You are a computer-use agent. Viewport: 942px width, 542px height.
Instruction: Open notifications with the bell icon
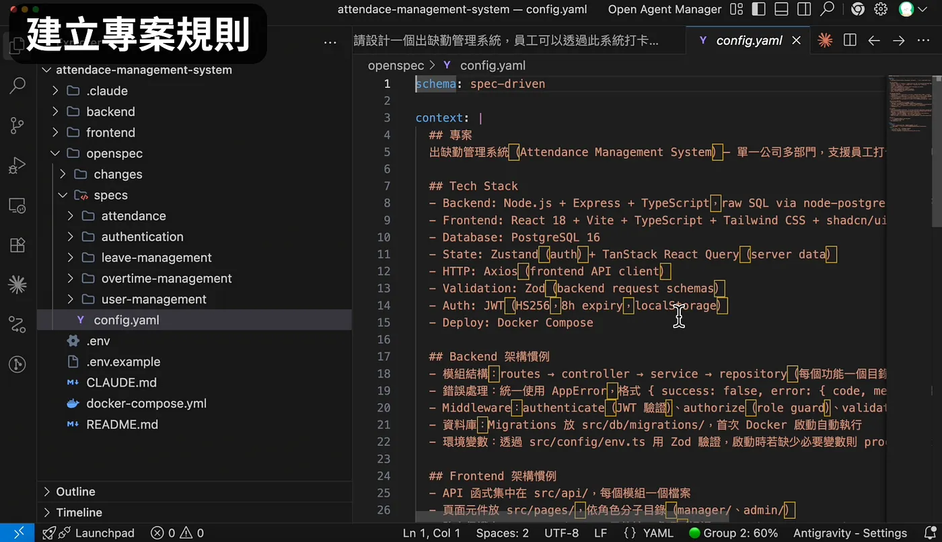pos(930,533)
